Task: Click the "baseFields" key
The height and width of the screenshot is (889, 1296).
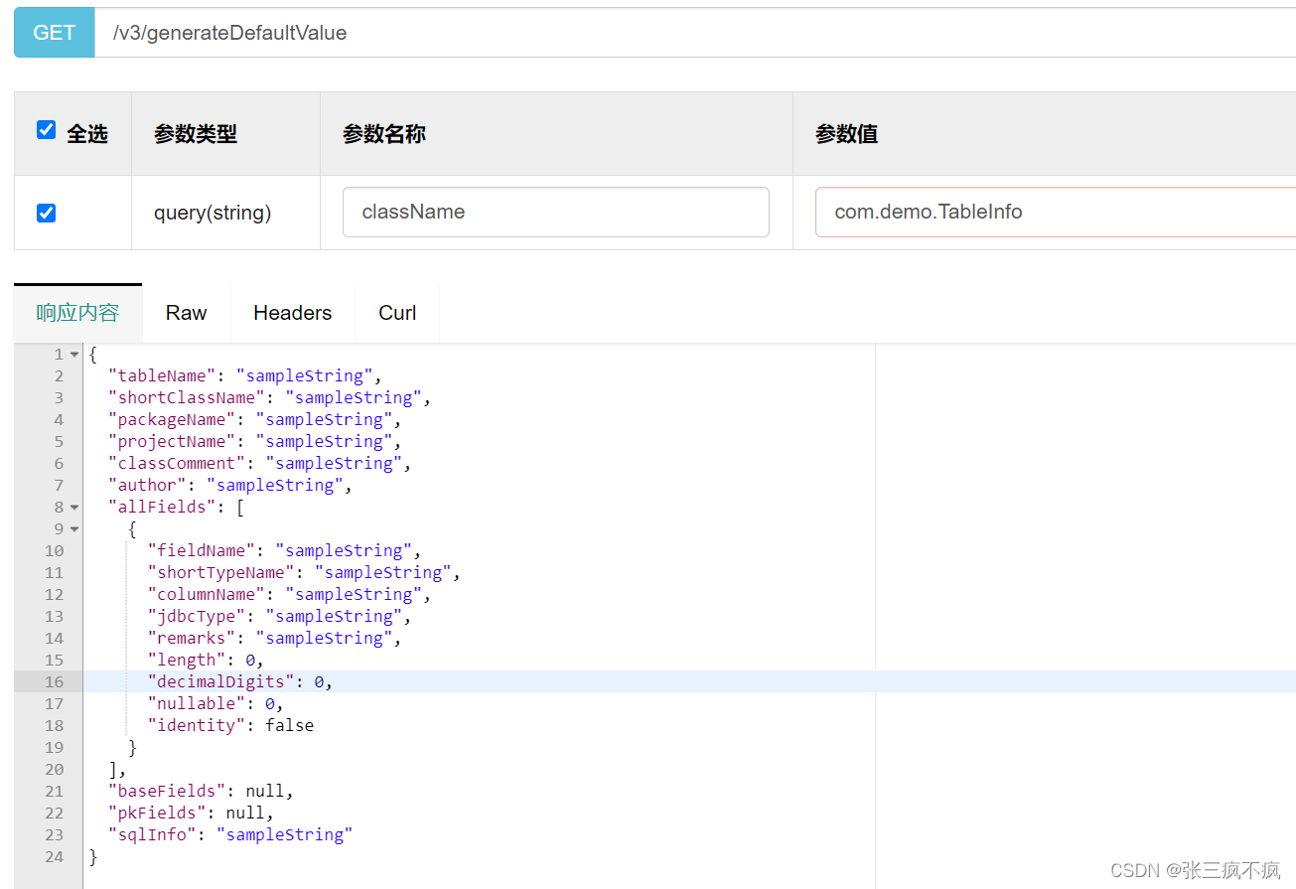Action: 167,791
